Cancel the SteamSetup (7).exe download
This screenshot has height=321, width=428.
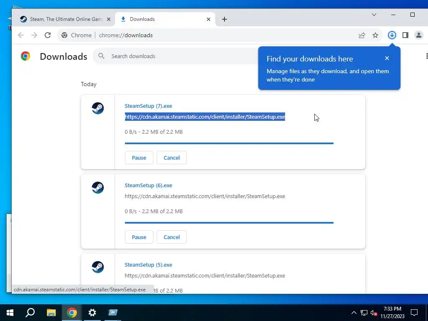172,158
